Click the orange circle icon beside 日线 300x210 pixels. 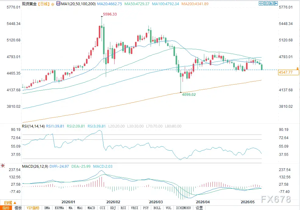[x=53, y=4]
